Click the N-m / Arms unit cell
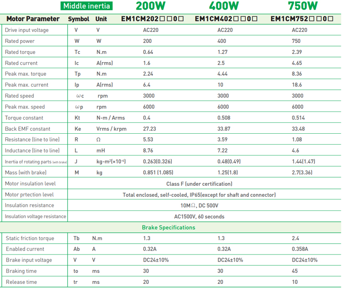Screen dimensions: 342x288 point(111,118)
